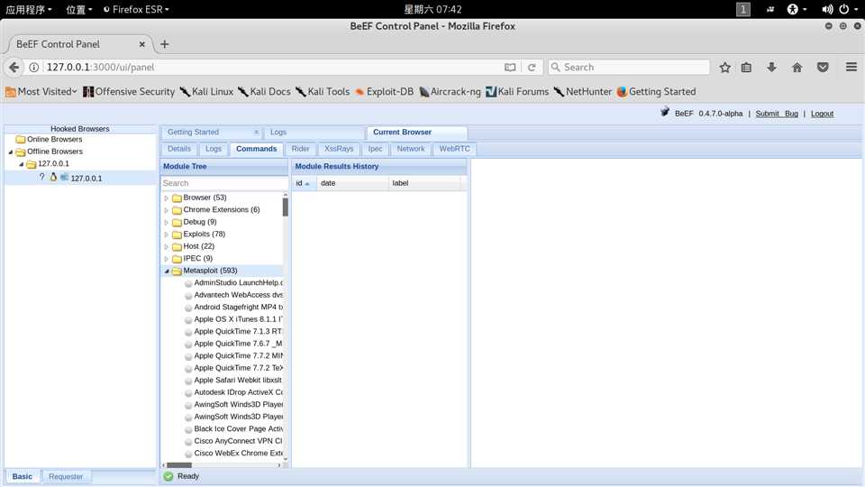Image resolution: width=865 pixels, height=487 pixels.
Task: Open the Rider sub-tab
Action: (300, 149)
